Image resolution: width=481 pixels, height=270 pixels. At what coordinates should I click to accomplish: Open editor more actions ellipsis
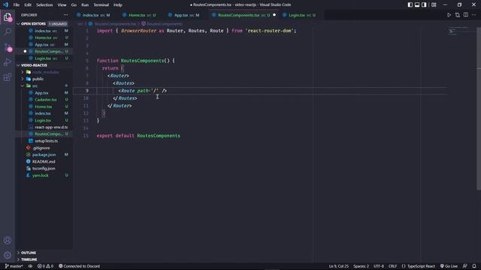pos(474,15)
